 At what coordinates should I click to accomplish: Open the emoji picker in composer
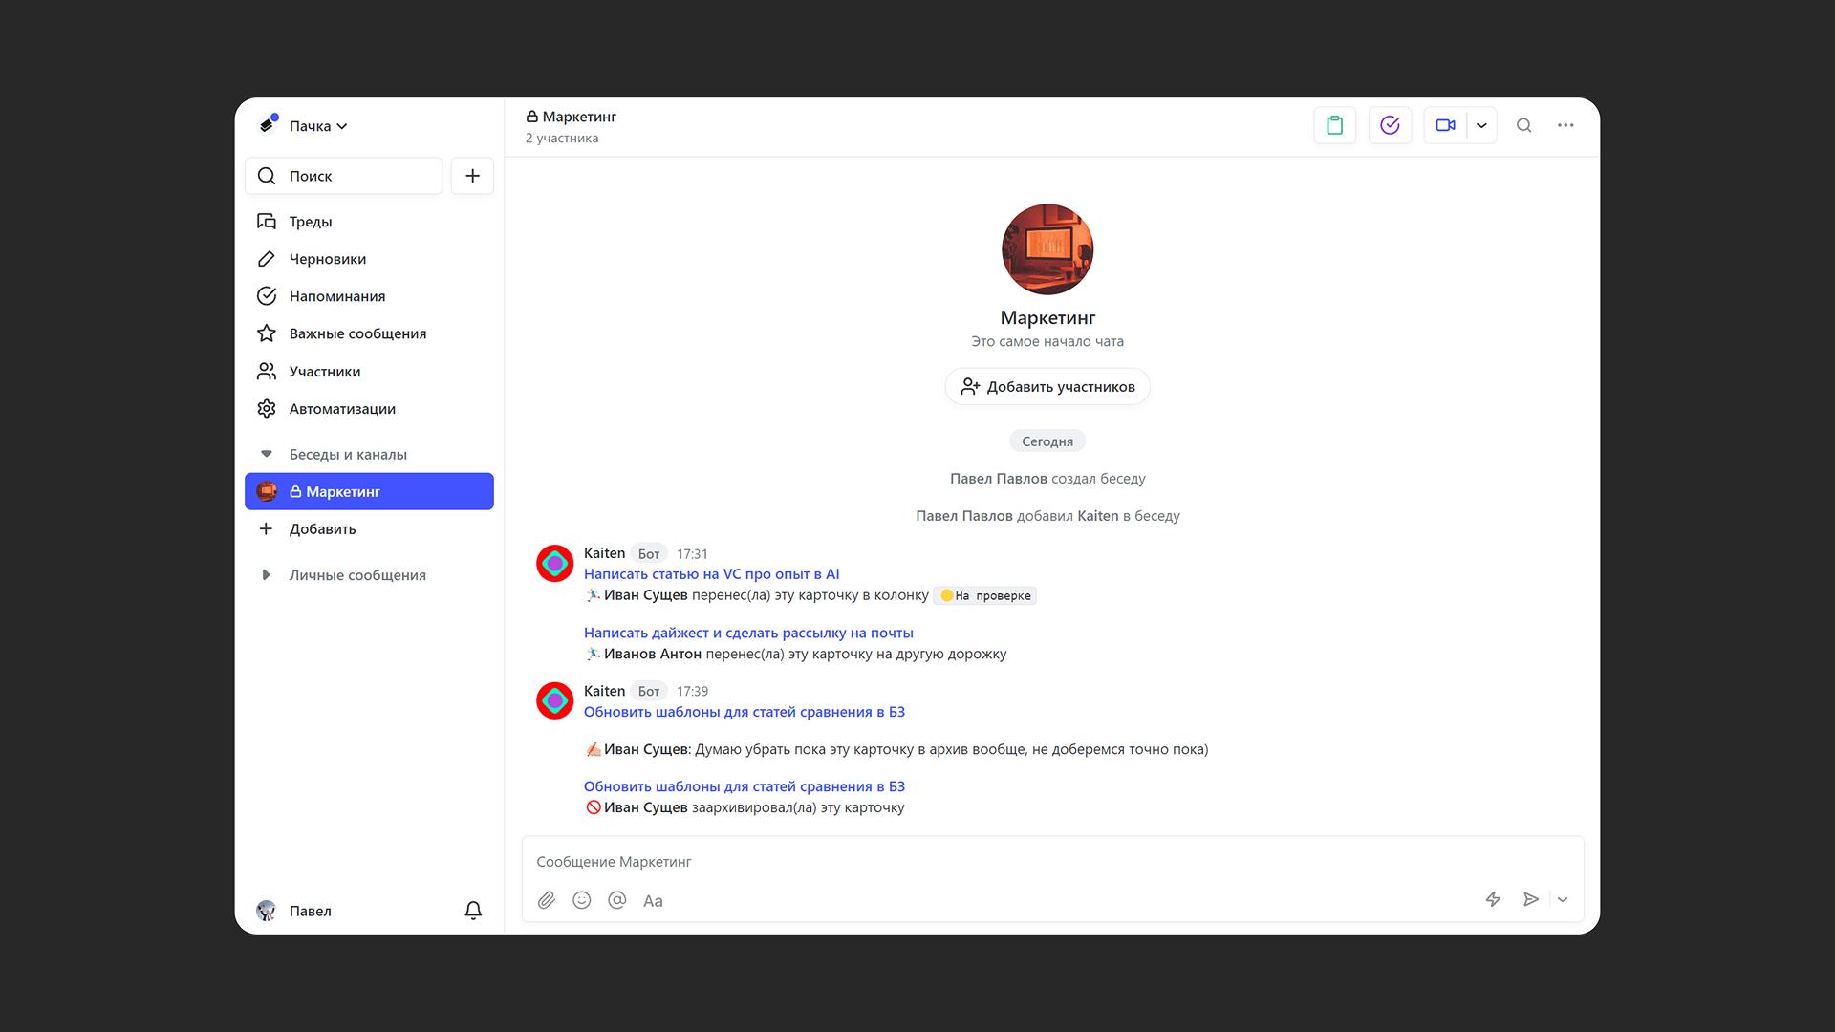[582, 900]
